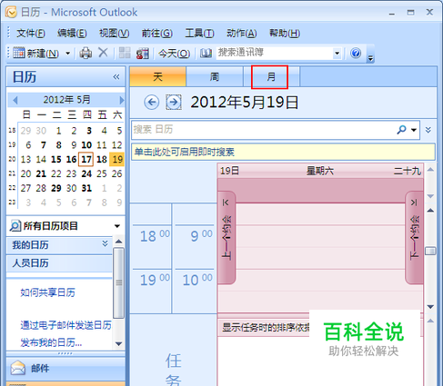Open the Edit (编辑) menu
The image size is (443, 386).
point(72,33)
